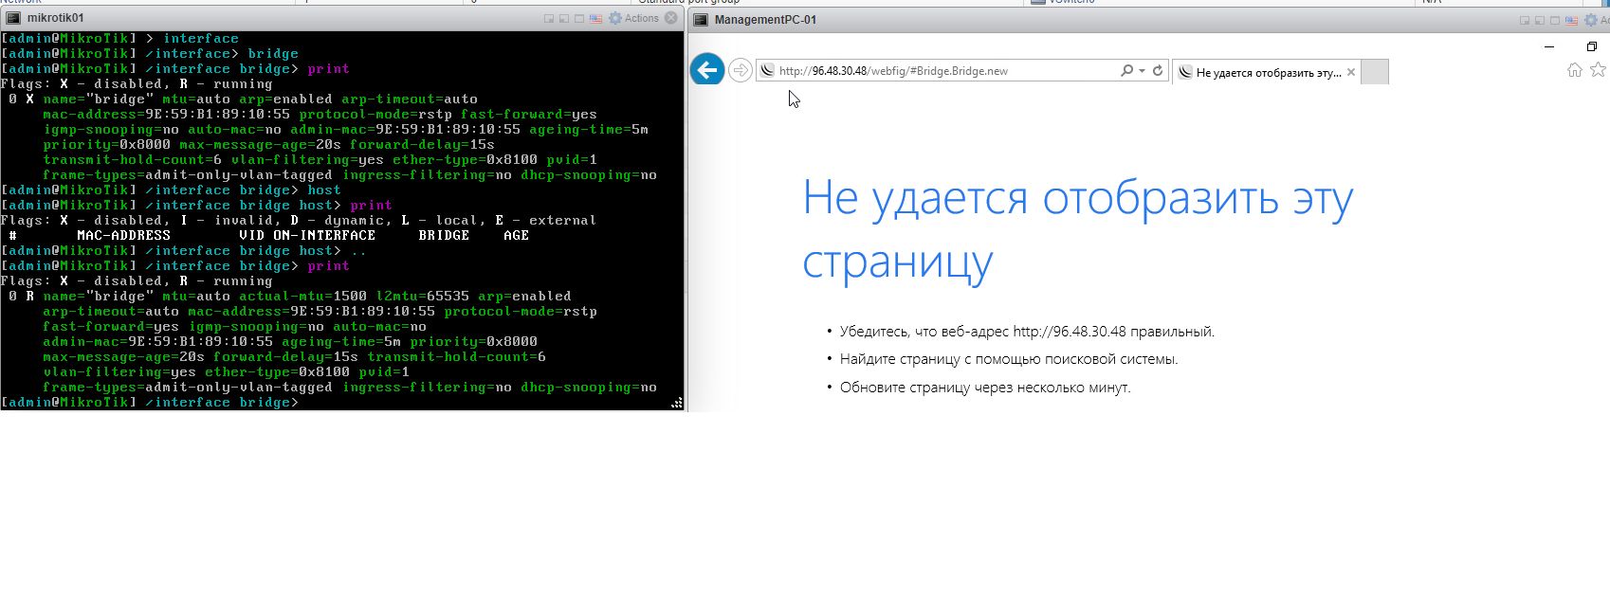Click the 'ON-INTERFACE' column header in terminal
The image size is (1610, 614).
pyautogui.click(x=324, y=236)
